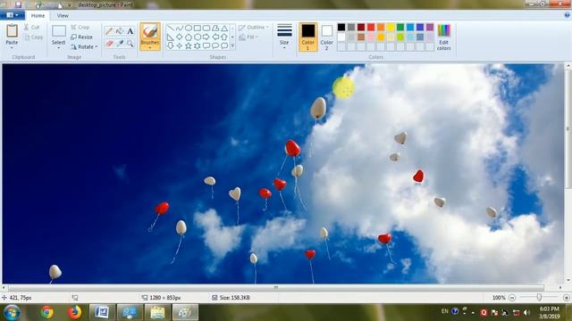Open Google Chrome from the taskbar
Image resolution: width=572 pixels, height=321 pixels.
pyautogui.click(x=47, y=312)
